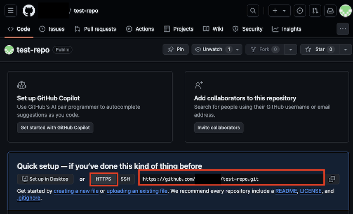Click the Copilot icon in setup card

tap(21, 85)
